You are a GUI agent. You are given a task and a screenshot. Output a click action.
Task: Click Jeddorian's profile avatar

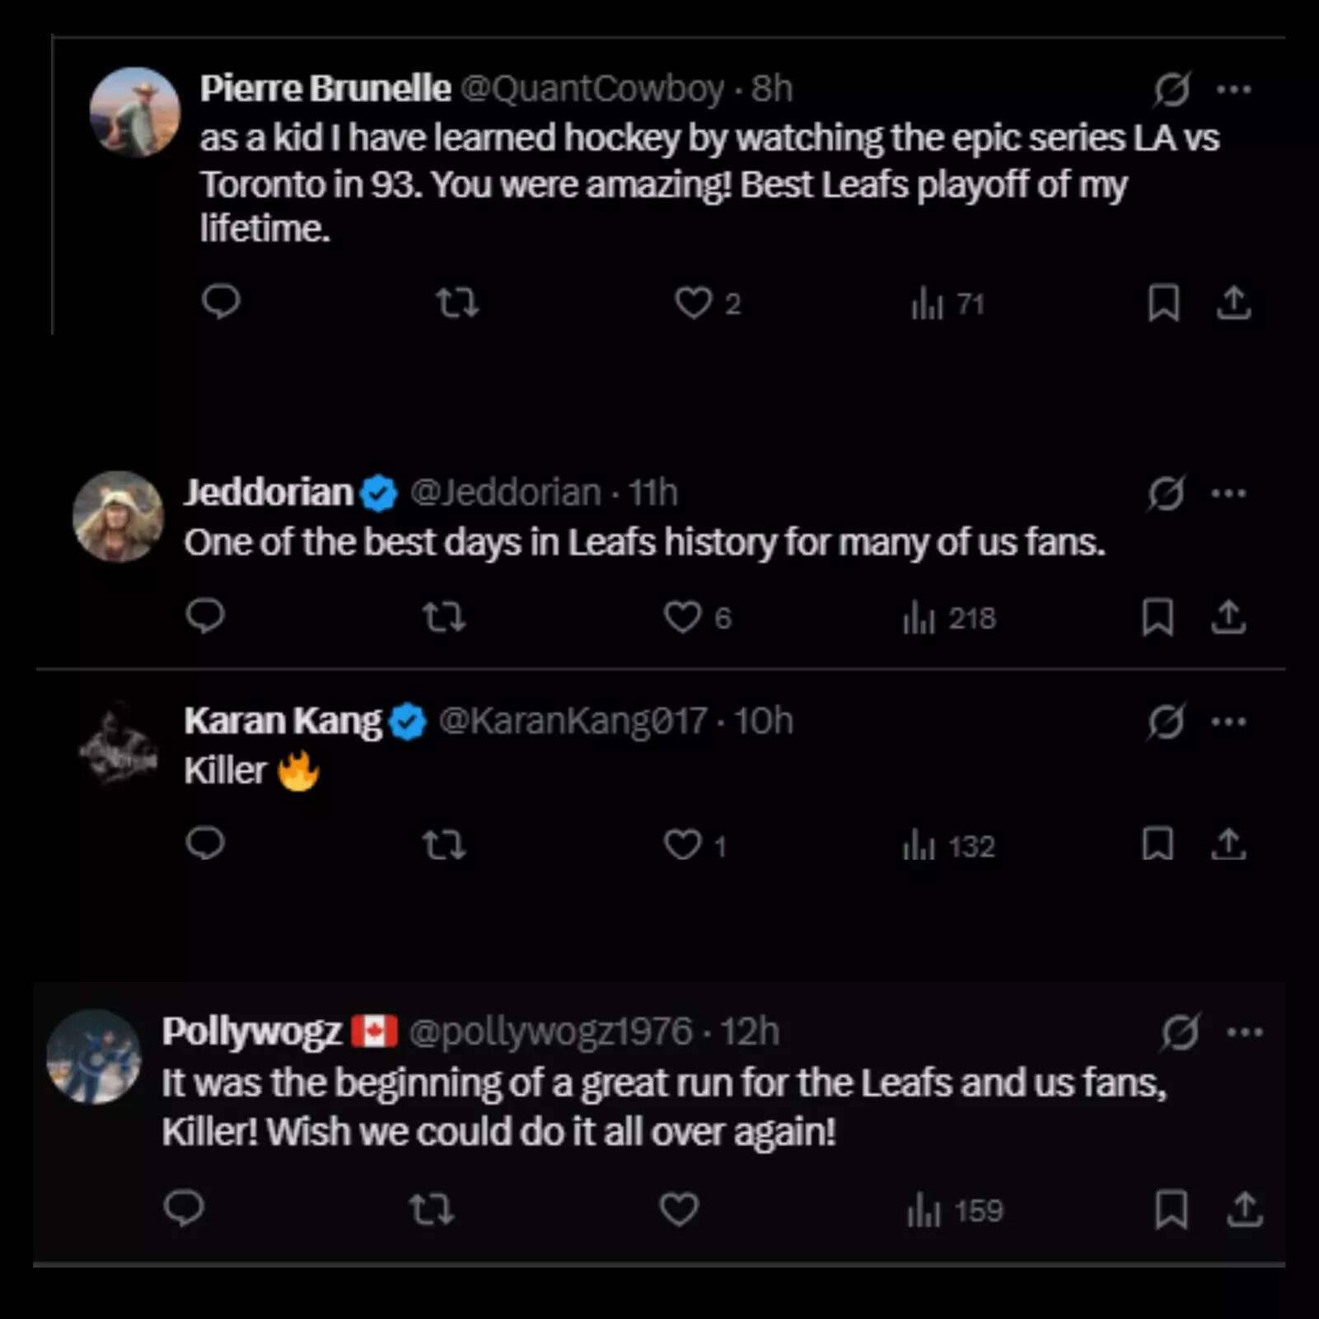(119, 517)
